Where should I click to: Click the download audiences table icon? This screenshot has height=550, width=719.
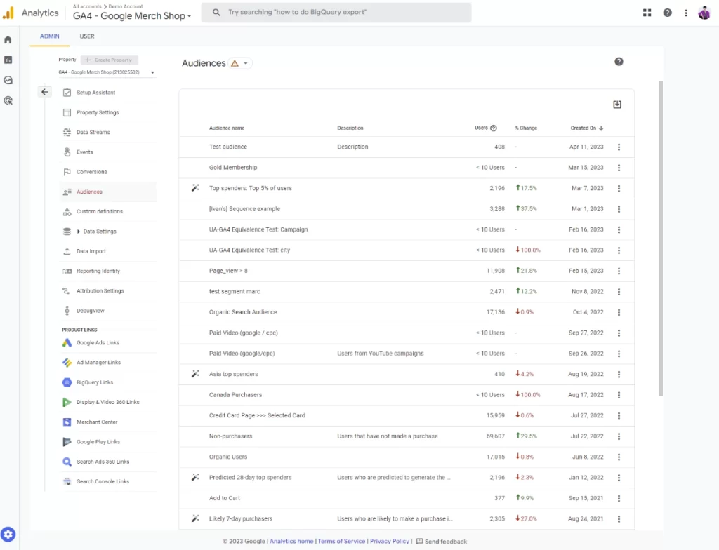617,105
